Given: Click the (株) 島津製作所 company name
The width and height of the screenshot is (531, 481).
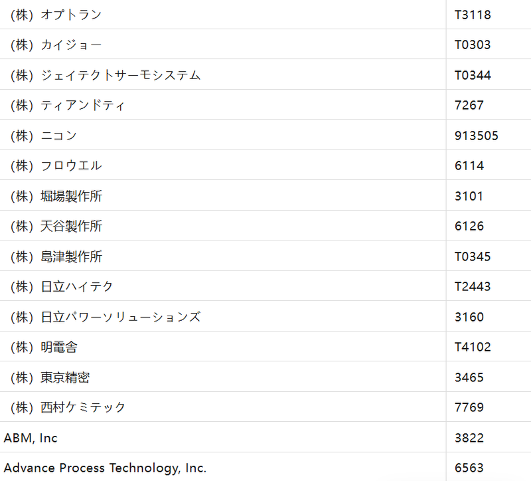Looking at the screenshot, I should (x=56, y=256).
